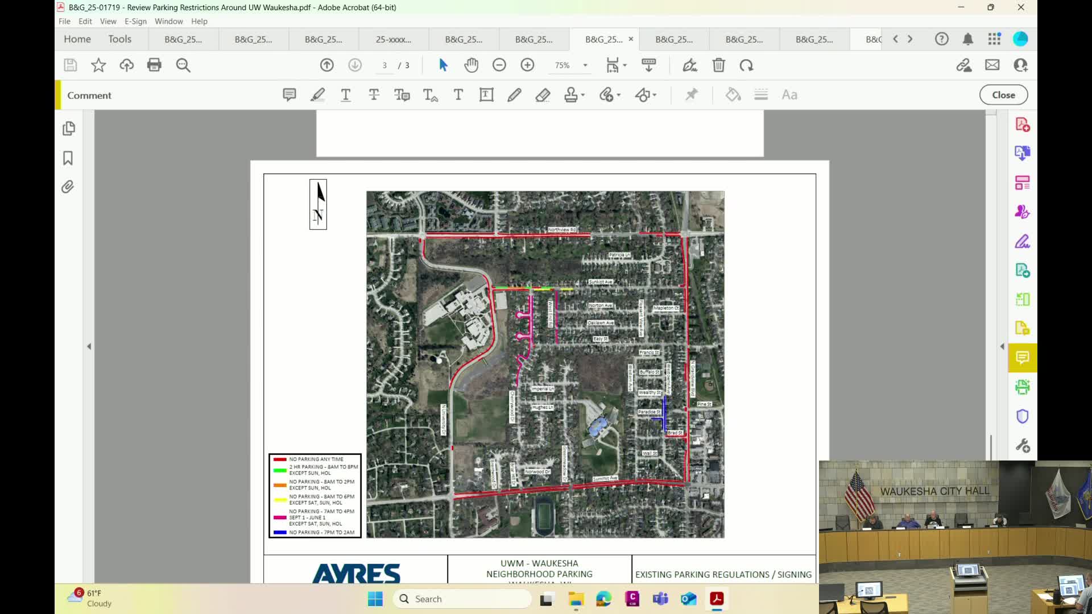Open the Tools view
Viewport: 1092px width, 614px height.
(119, 39)
